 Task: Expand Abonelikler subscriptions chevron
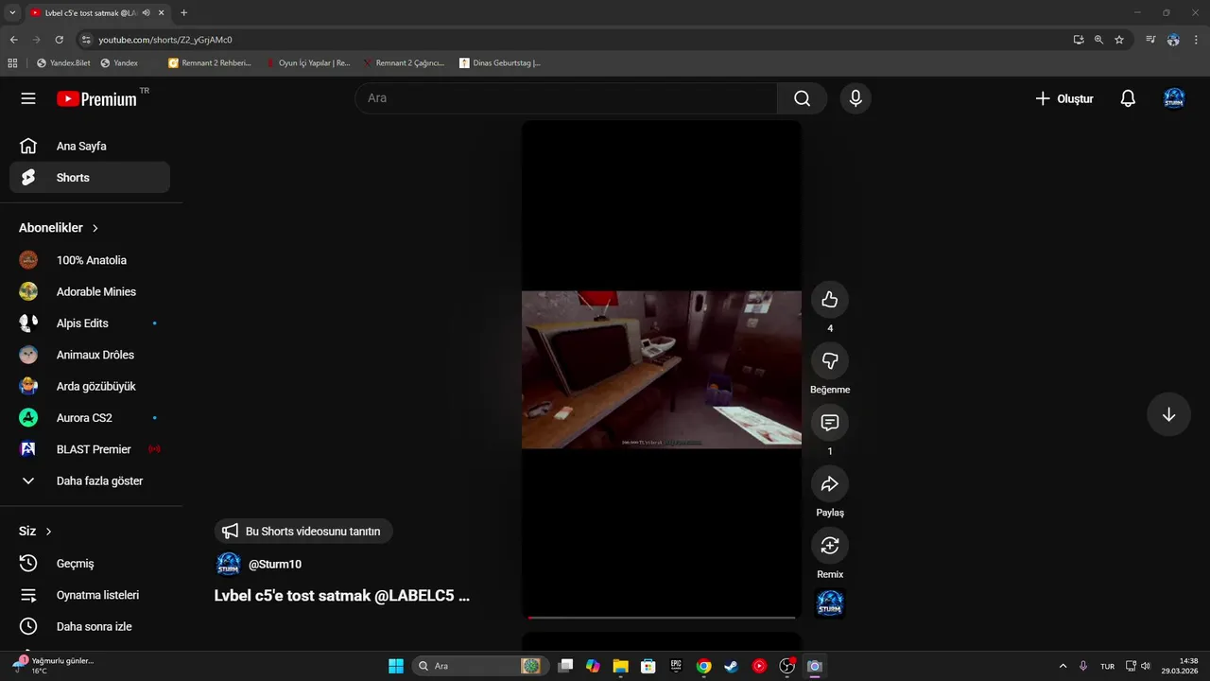(95, 228)
